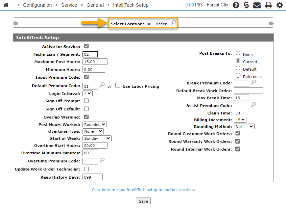Select Reference for Post Breaks To
This screenshot has width=286, height=208.
238,75
